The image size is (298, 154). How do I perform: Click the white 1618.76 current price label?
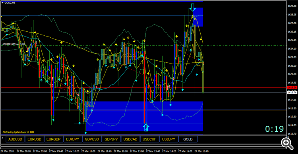pyautogui.click(x=292, y=92)
